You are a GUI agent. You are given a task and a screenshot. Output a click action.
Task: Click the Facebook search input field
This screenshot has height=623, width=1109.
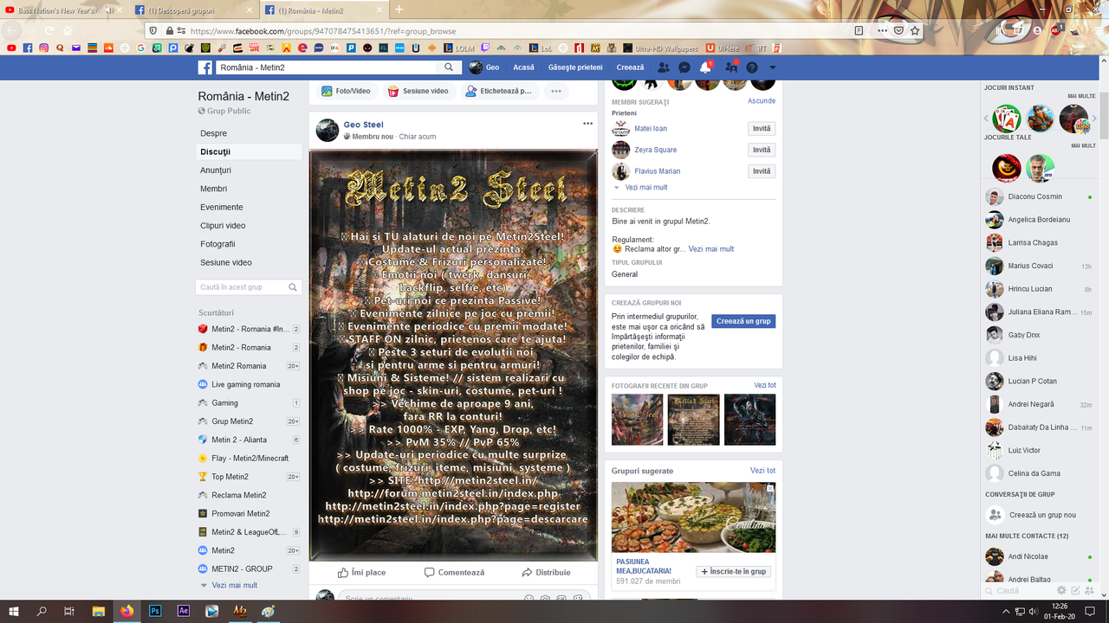(x=327, y=67)
